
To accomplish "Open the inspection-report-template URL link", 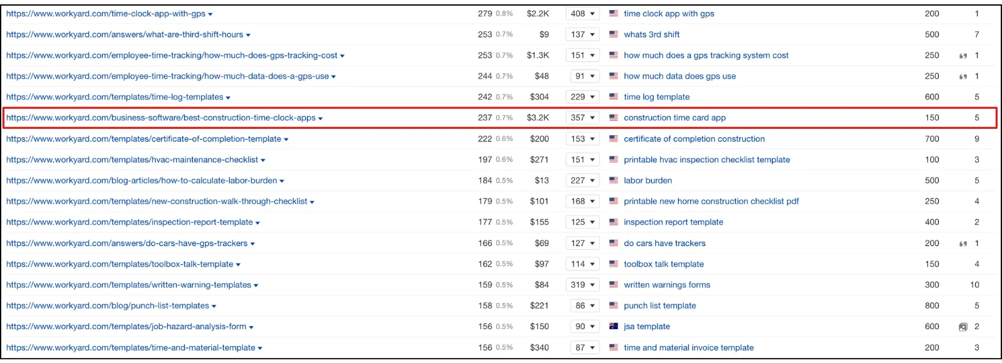I will point(130,222).
